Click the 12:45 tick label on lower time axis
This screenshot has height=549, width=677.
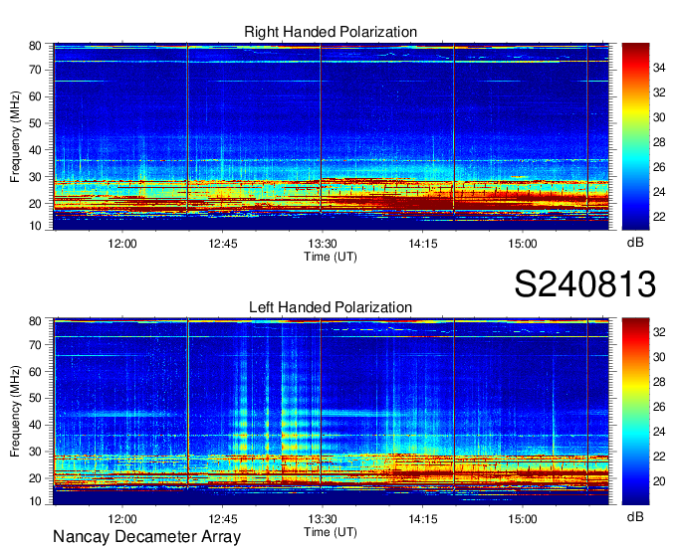click(x=223, y=519)
